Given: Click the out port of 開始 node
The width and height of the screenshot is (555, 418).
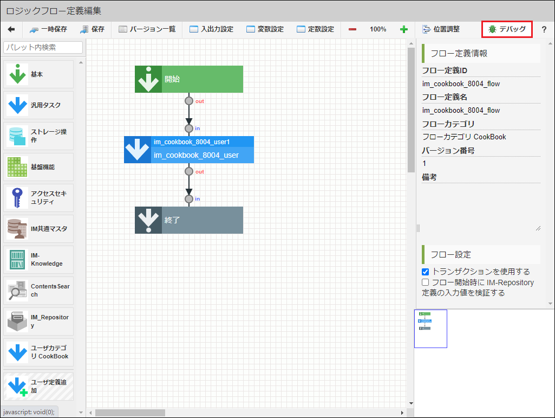Looking at the screenshot, I should pos(189,101).
